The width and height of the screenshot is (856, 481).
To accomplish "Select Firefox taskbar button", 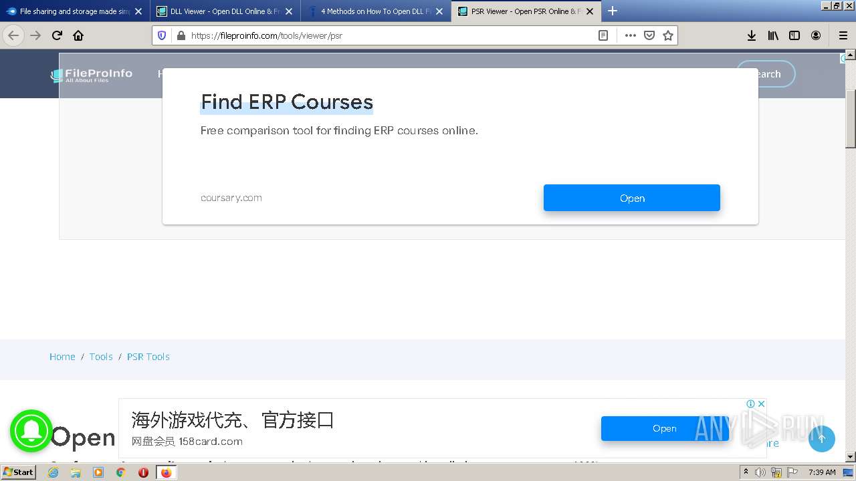I will (166, 472).
